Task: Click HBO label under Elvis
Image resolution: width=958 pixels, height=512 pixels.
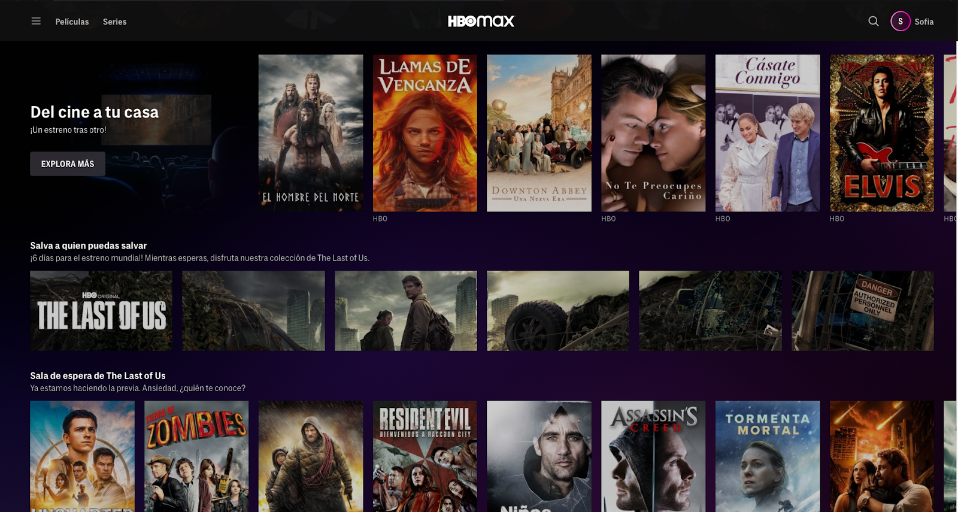Action: coord(837,219)
